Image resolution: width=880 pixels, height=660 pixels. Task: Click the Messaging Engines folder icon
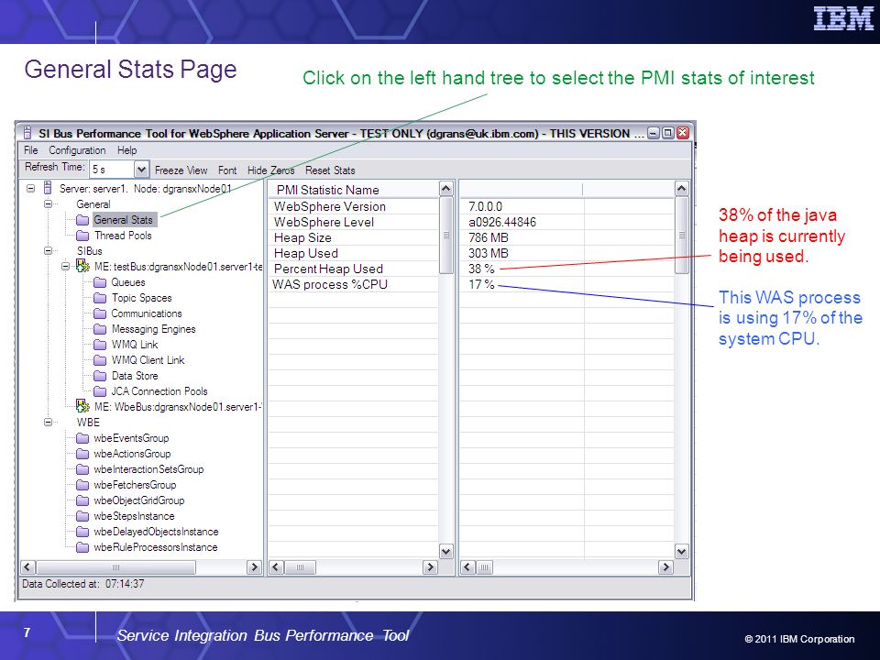[x=100, y=329]
